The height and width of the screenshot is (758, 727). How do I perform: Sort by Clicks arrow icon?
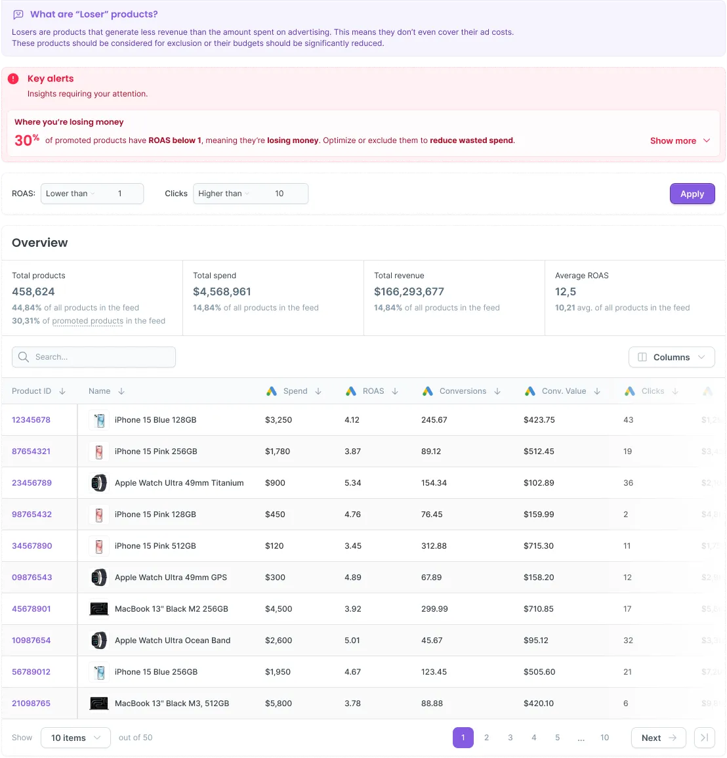tap(675, 391)
